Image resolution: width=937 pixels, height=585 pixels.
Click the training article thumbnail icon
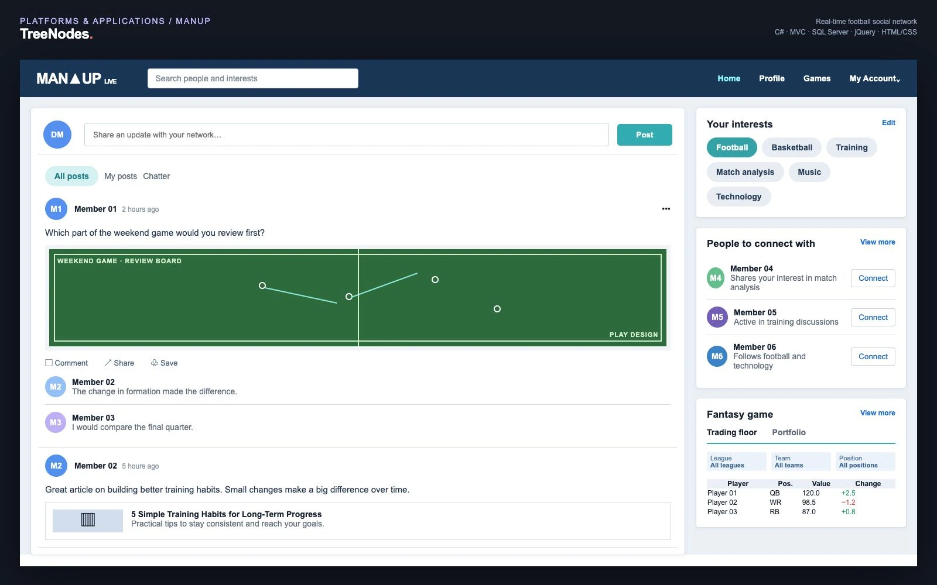pyautogui.click(x=88, y=519)
